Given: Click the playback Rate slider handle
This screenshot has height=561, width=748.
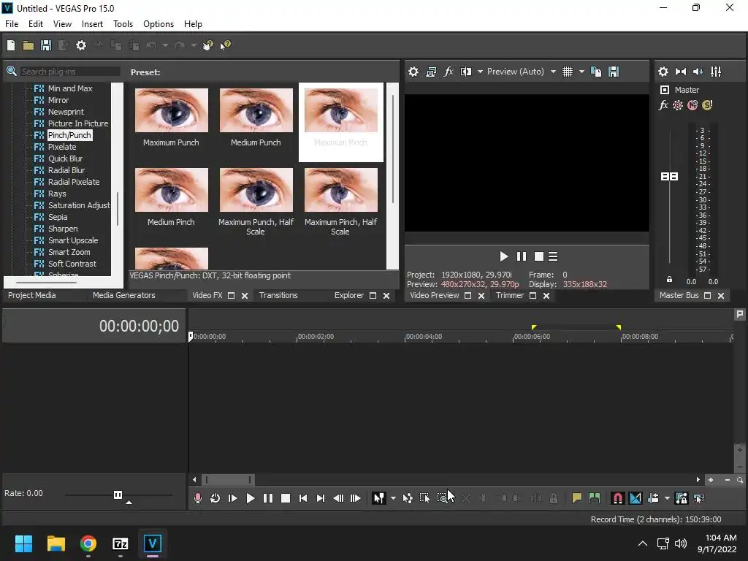Looking at the screenshot, I should click(118, 495).
